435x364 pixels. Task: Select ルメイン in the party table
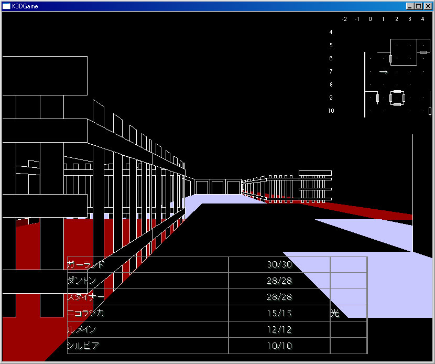click(x=82, y=329)
